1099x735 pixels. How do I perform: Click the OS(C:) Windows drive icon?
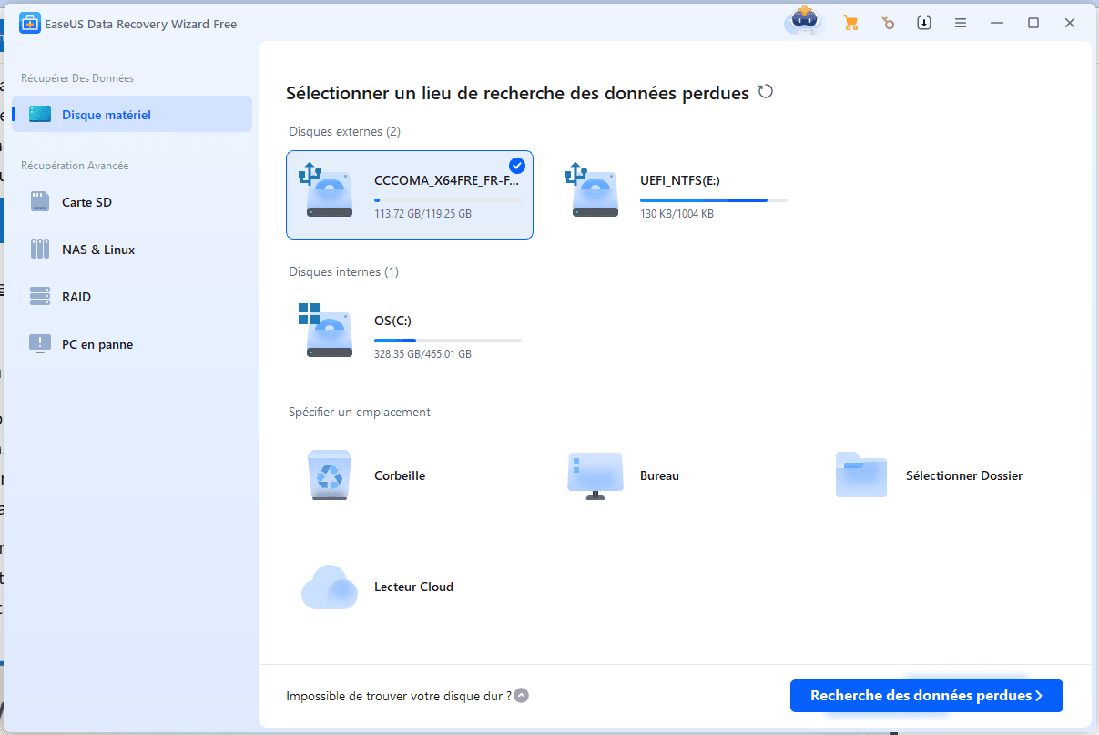point(326,331)
